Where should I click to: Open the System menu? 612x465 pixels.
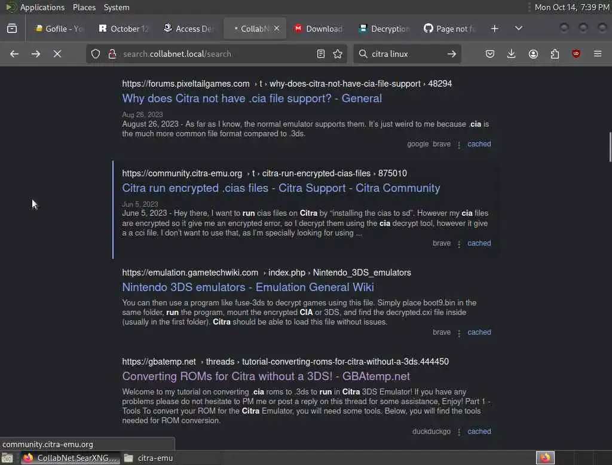(117, 7)
